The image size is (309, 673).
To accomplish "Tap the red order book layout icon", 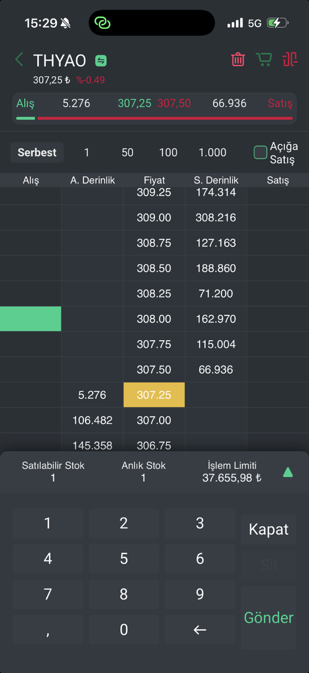I will click(x=290, y=59).
